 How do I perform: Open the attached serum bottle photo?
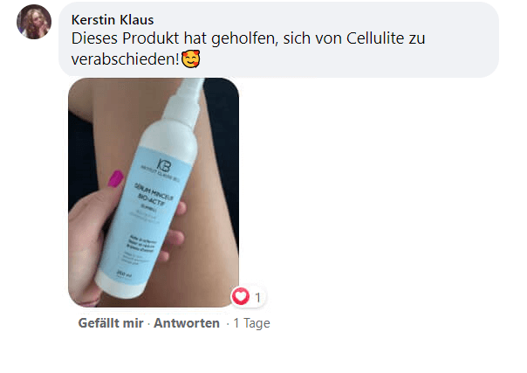(x=154, y=192)
